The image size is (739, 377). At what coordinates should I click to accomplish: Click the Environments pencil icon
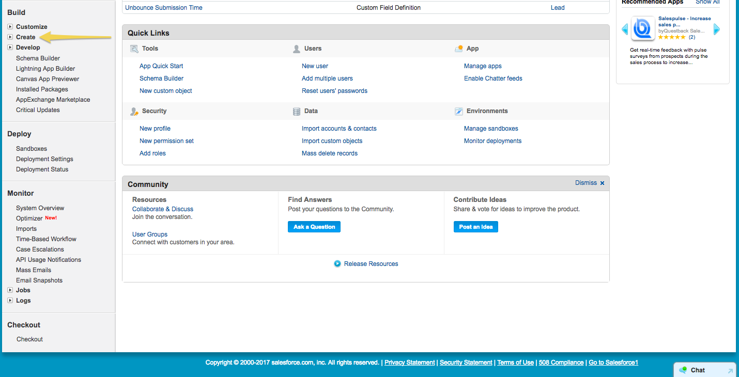[458, 111]
